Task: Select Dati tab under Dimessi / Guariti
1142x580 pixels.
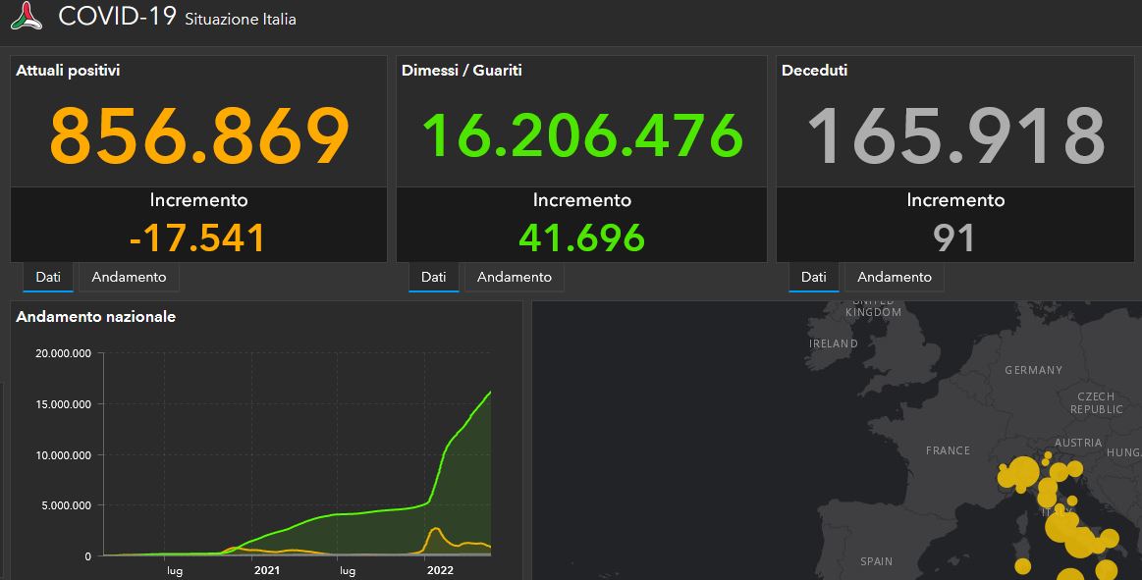Action: click(x=433, y=277)
